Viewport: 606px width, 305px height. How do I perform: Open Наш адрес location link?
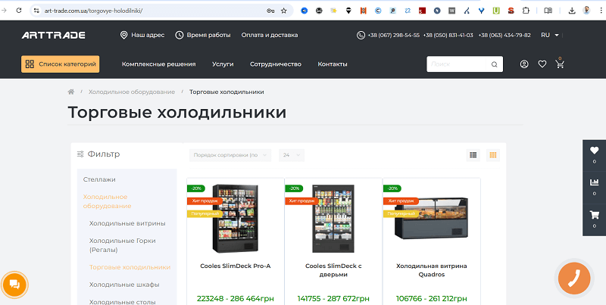pyautogui.click(x=142, y=35)
